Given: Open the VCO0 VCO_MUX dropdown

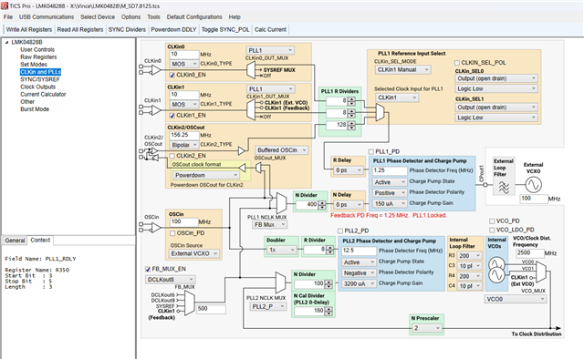Looking at the screenshot, I should pyautogui.click(x=516, y=299).
